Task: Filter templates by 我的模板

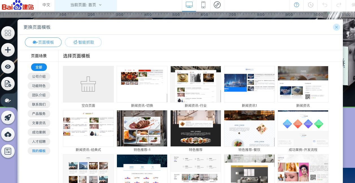Action: 39,151
